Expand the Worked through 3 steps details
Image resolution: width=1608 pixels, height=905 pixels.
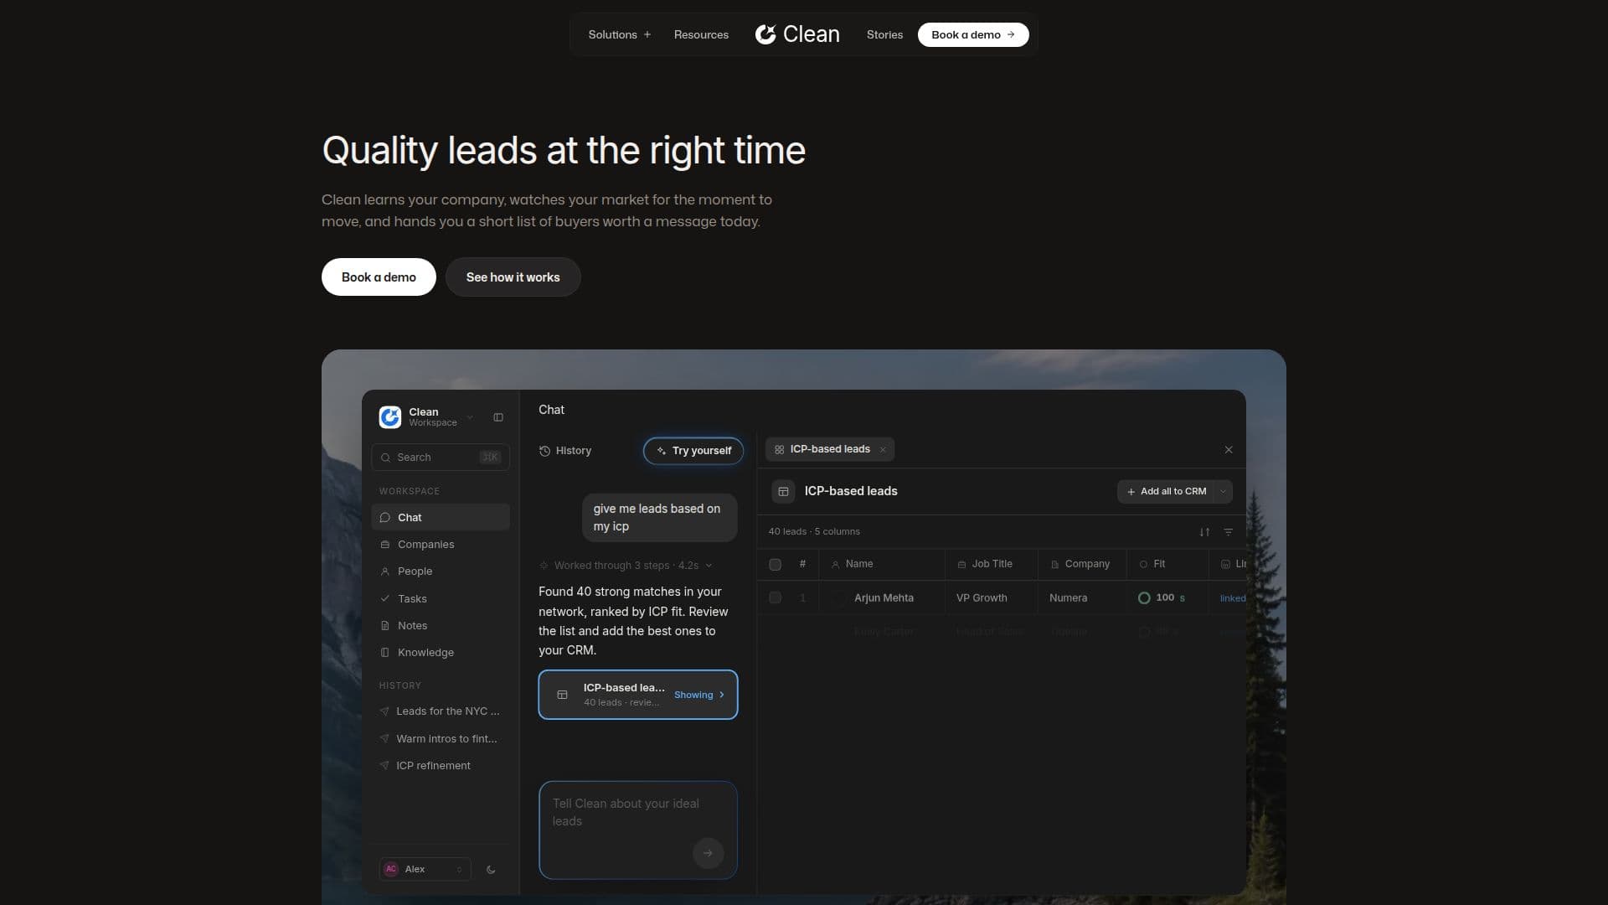pyautogui.click(x=626, y=566)
